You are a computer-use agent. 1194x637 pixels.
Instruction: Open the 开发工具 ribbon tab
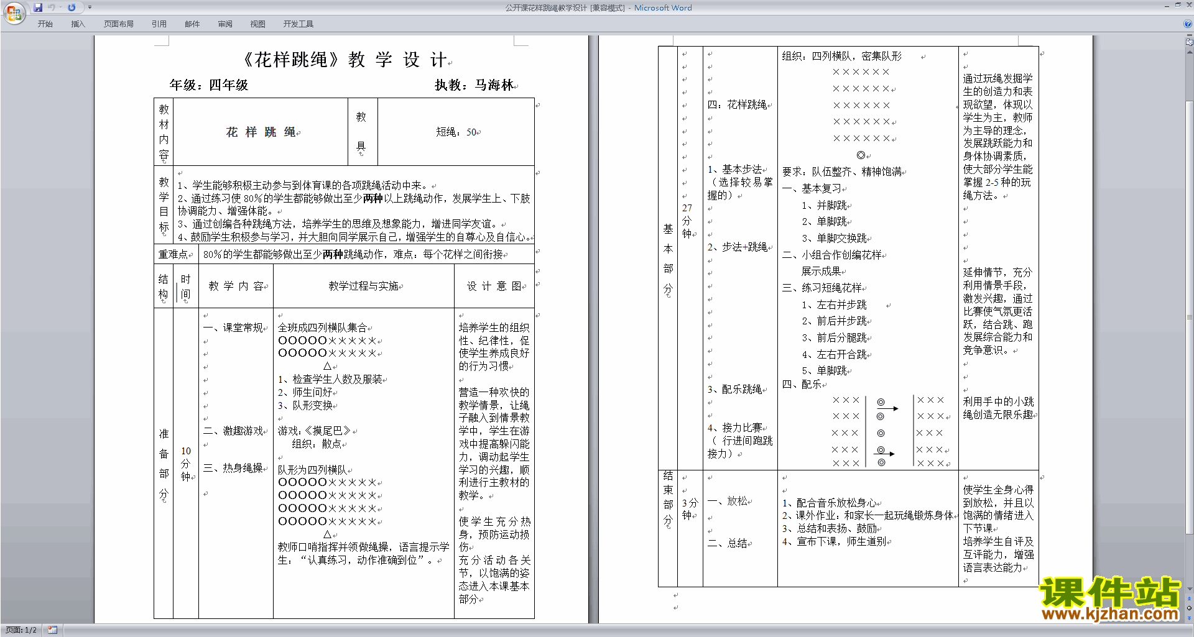pyautogui.click(x=298, y=24)
